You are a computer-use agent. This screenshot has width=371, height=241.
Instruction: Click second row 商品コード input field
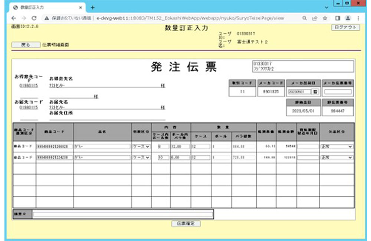coord(55,158)
